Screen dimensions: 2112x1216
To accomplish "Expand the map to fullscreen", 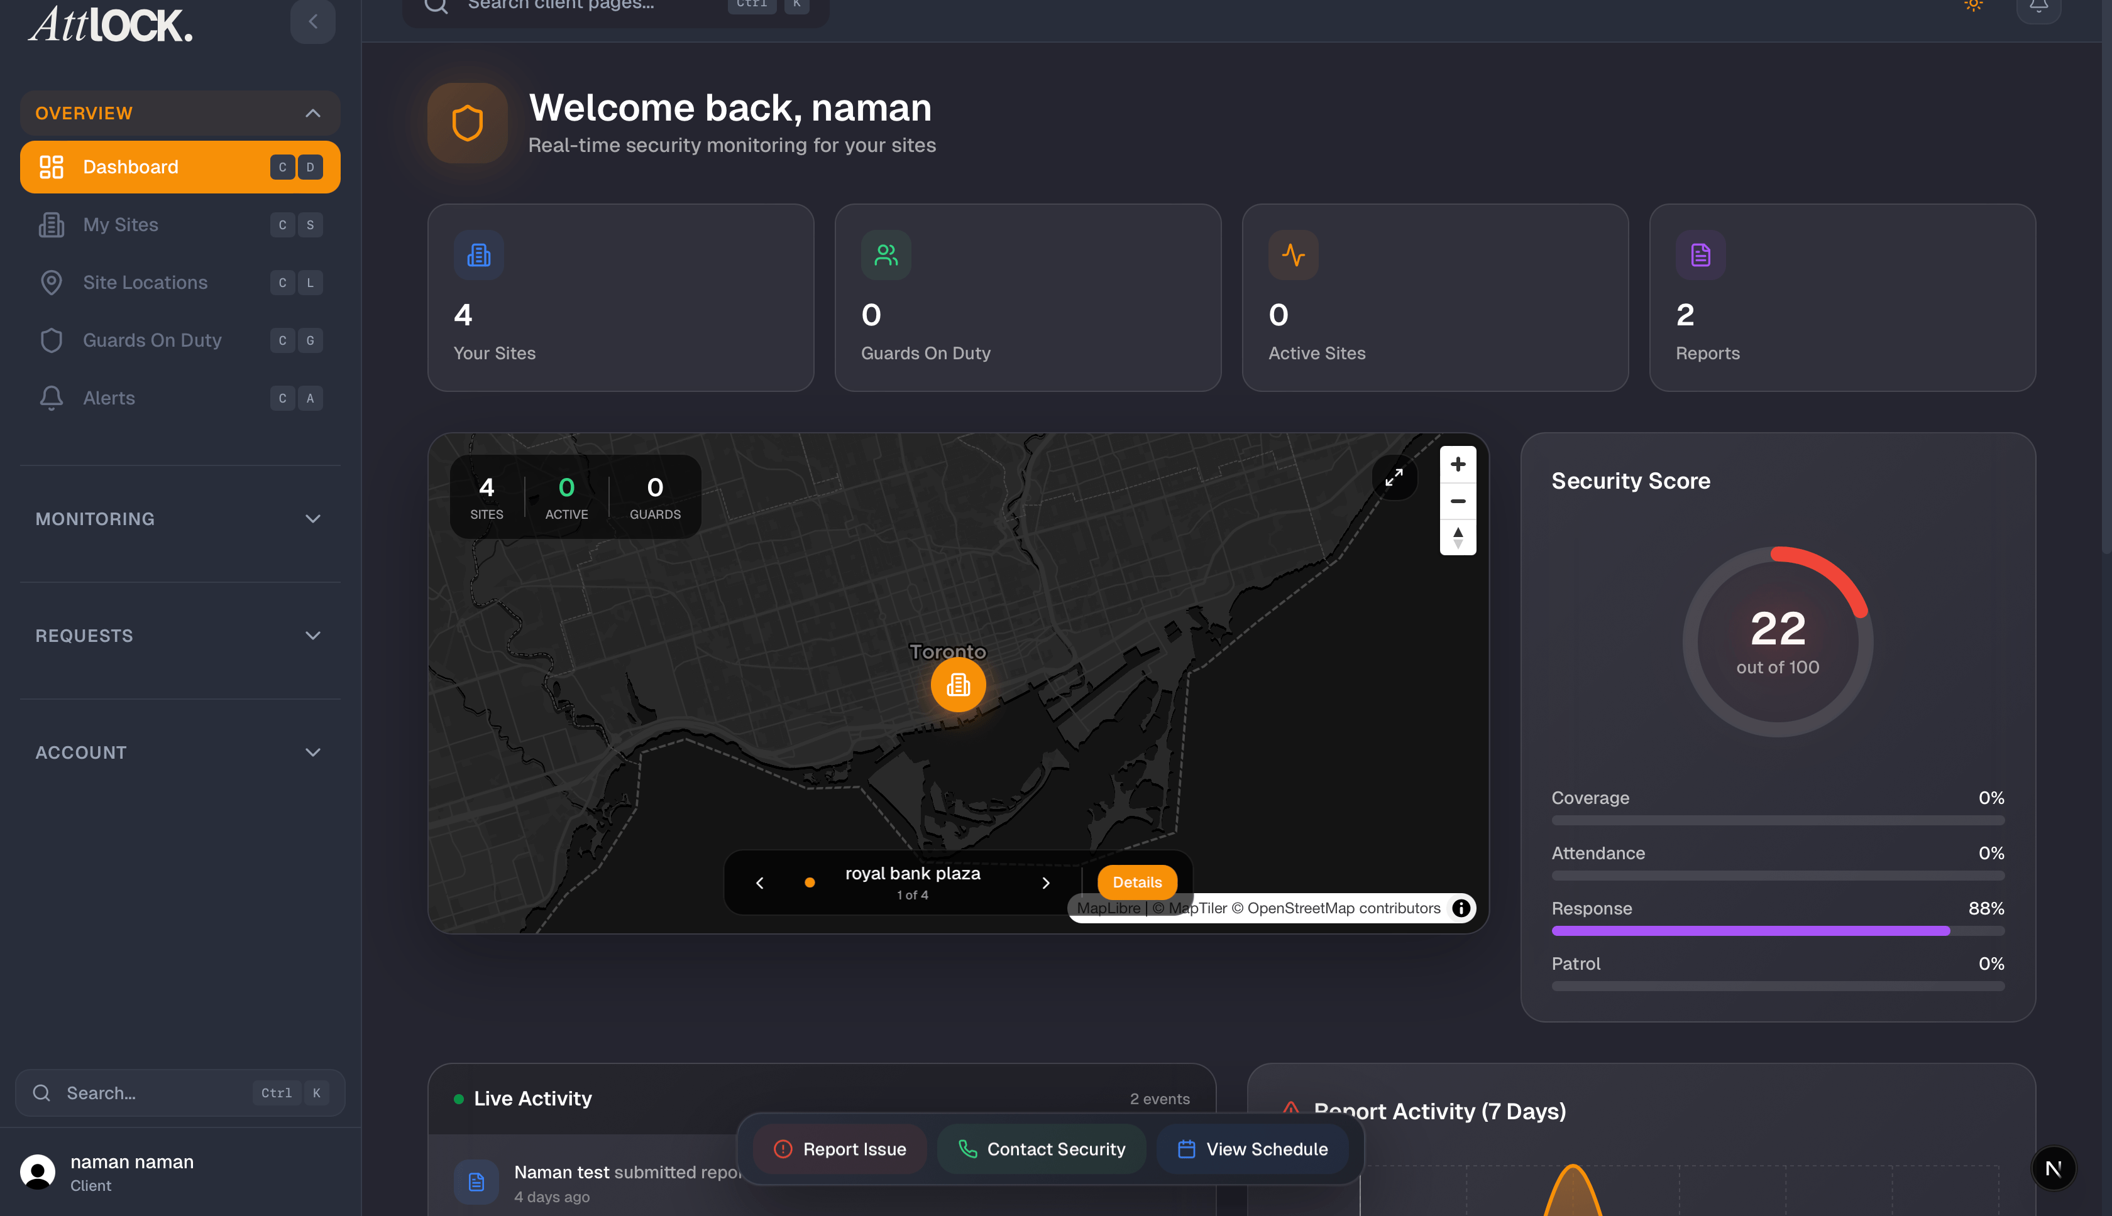I will tap(1394, 478).
